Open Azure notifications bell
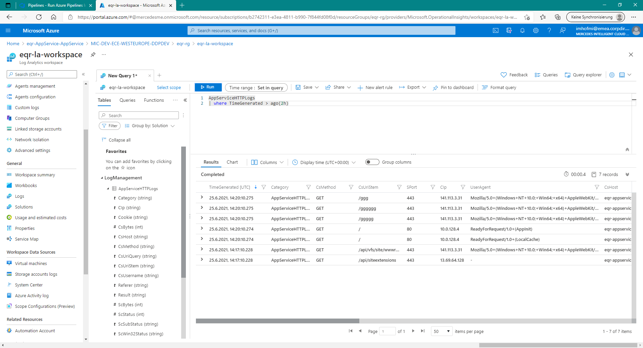The height and width of the screenshot is (348, 643). (522, 30)
